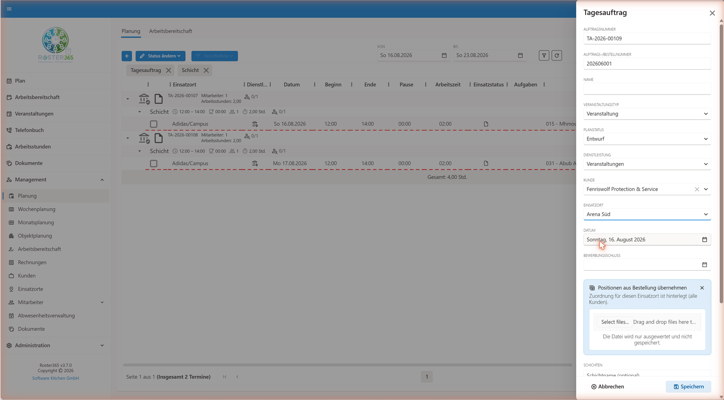
Task: Select checkbox for Mo 17.08.2026 Adidas/Campus row
Action: 154,164
